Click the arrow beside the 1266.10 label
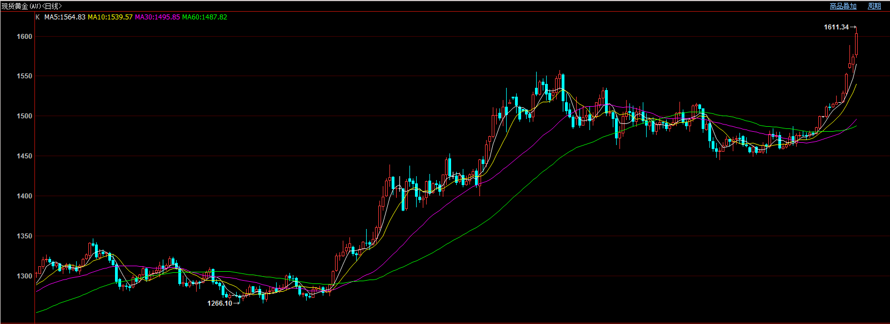 pos(237,303)
